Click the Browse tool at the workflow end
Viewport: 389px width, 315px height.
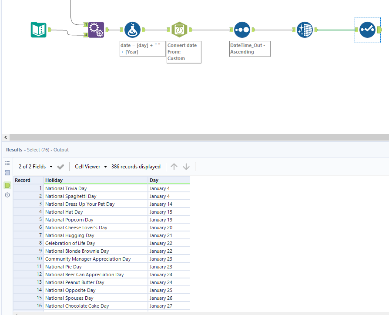(x=367, y=30)
